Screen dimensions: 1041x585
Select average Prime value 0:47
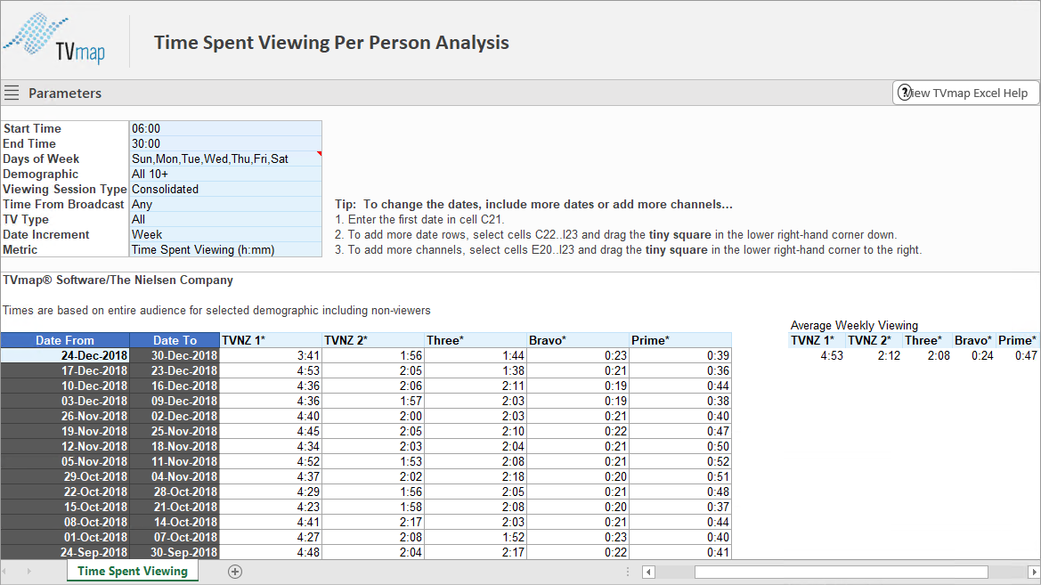[x=1018, y=356]
